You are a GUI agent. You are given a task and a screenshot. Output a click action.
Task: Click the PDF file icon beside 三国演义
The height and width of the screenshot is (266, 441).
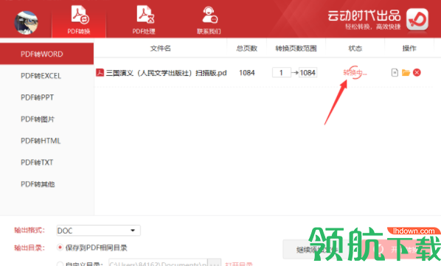pos(100,73)
